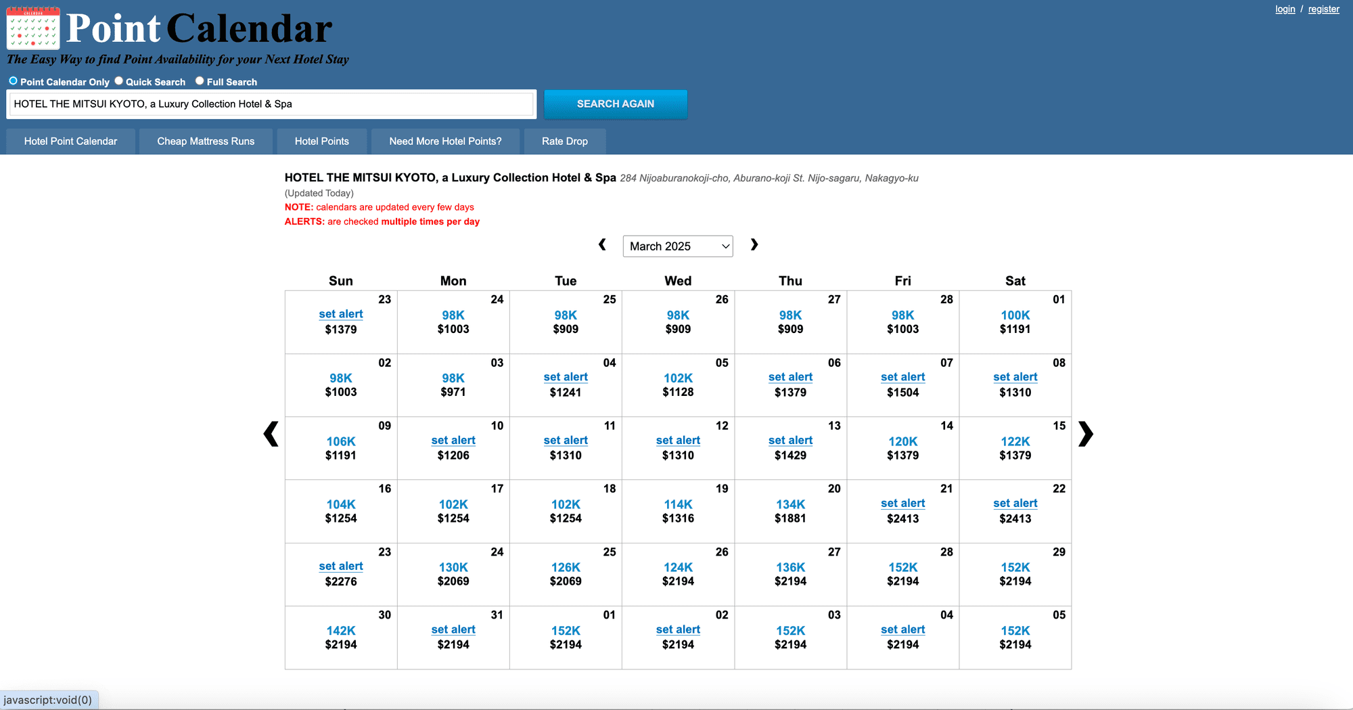The width and height of the screenshot is (1353, 710).
Task: Click 98K points for March 03 at $971
Action: point(453,378)
